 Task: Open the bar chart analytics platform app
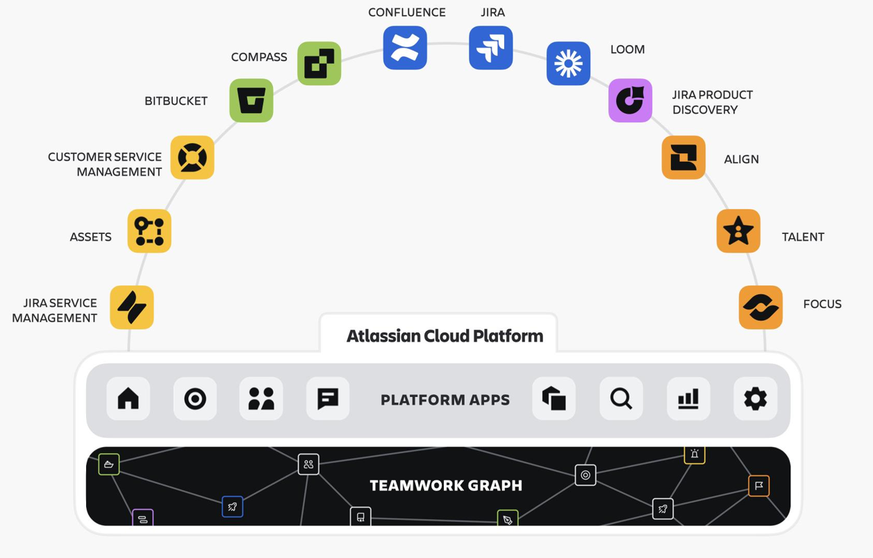click(x=688, y=399)
